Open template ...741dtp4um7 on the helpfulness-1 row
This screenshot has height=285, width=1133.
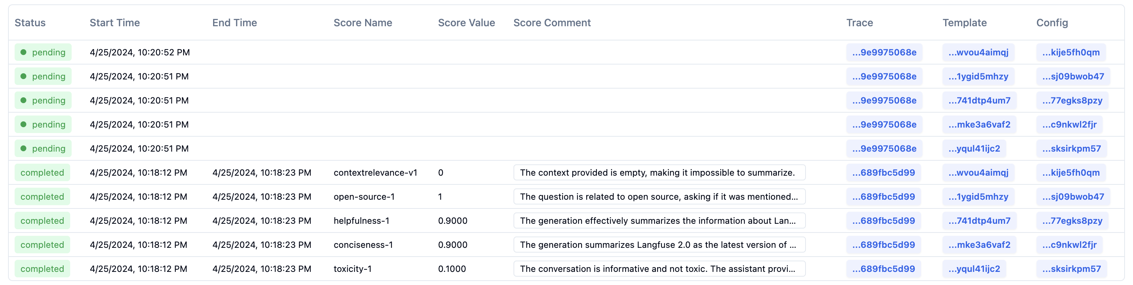coord(978,220)
